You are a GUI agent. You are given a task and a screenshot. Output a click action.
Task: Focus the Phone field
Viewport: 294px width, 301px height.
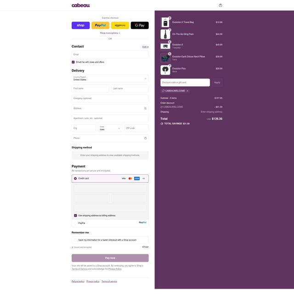[110, 138]
